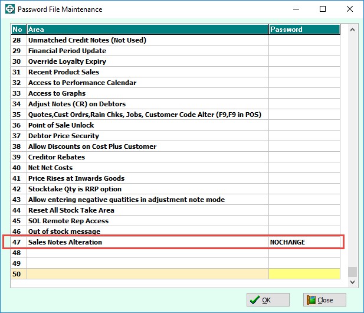Click the OK button with green checkmark
This screenshot has width=364, height=313.
point(268,300)
